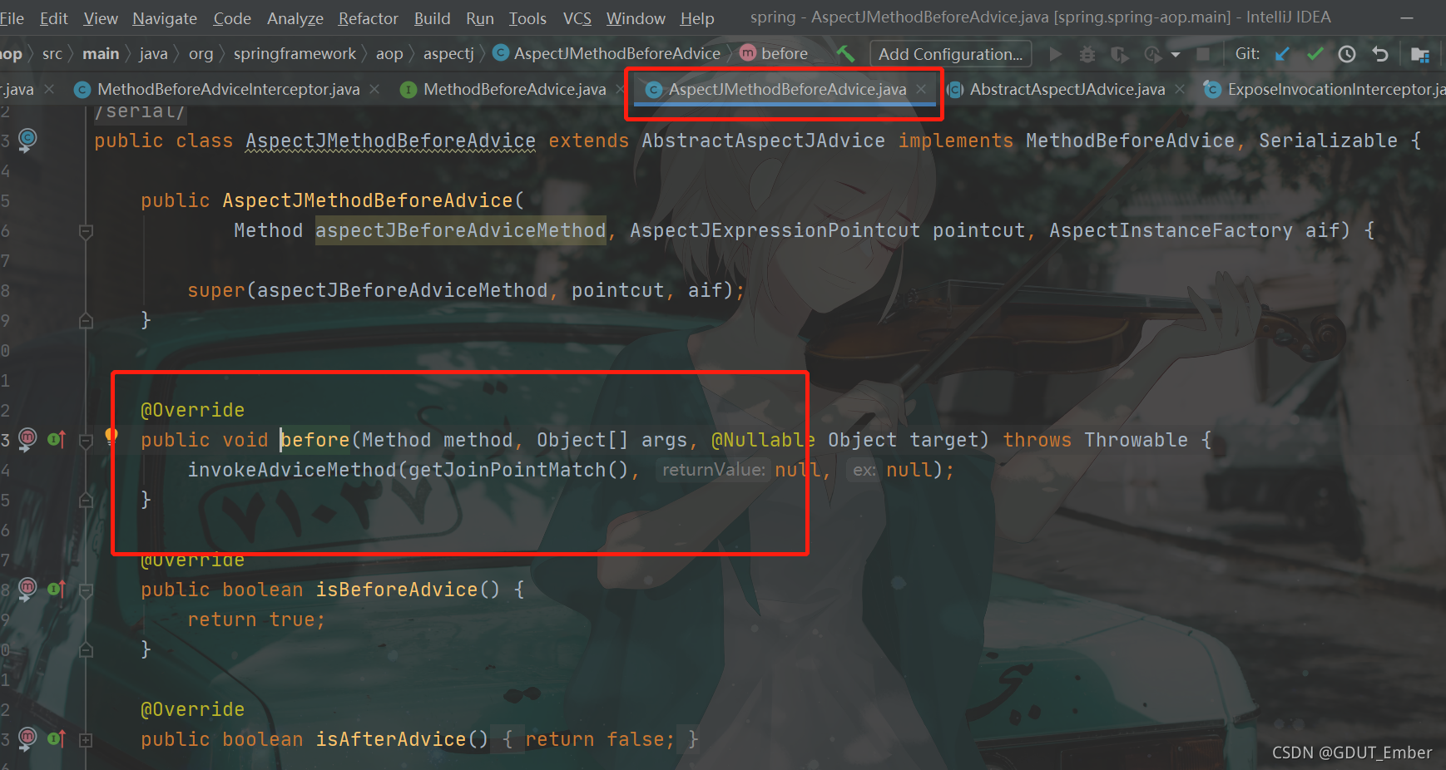The image size is (1446, 770).
Task: Click the Git Rollback undo arrow
Action: [1380, 54]
